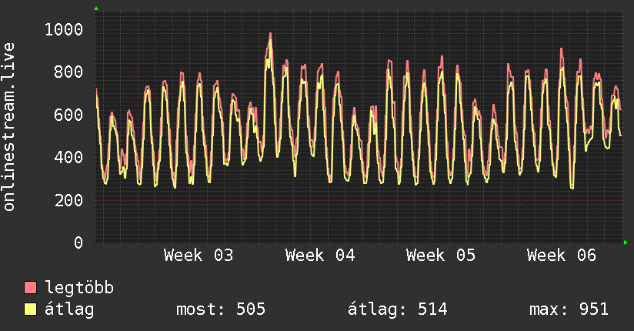This screenshot has width=634, height=331.
Task: Click the 0 y-axis label
Action: (x=78, y=242)
